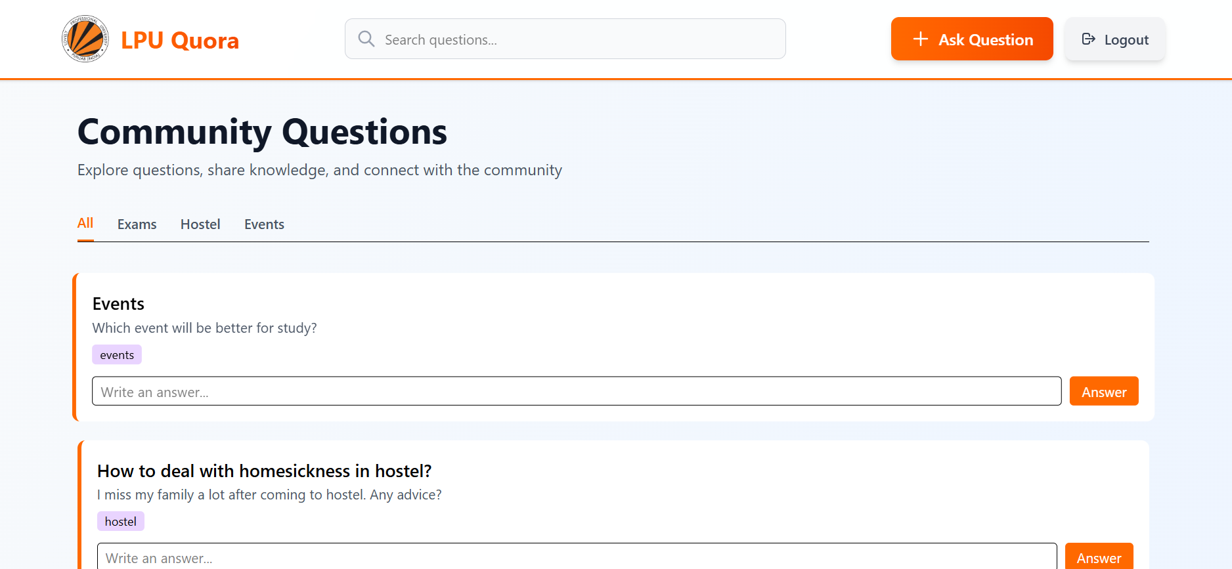This screenshot has height=569, width=1232.
Task: Click the LPU university logo
Action: pos(85,39)
